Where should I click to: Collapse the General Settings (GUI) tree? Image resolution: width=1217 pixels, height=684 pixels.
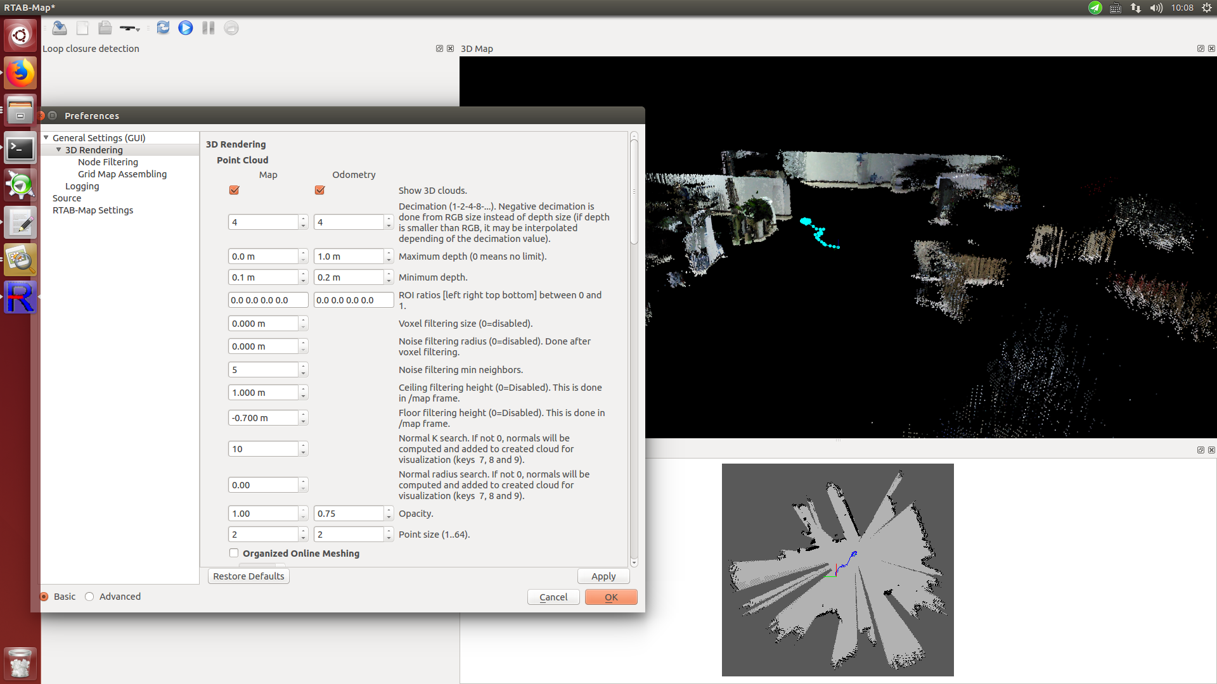pos(46,137)
